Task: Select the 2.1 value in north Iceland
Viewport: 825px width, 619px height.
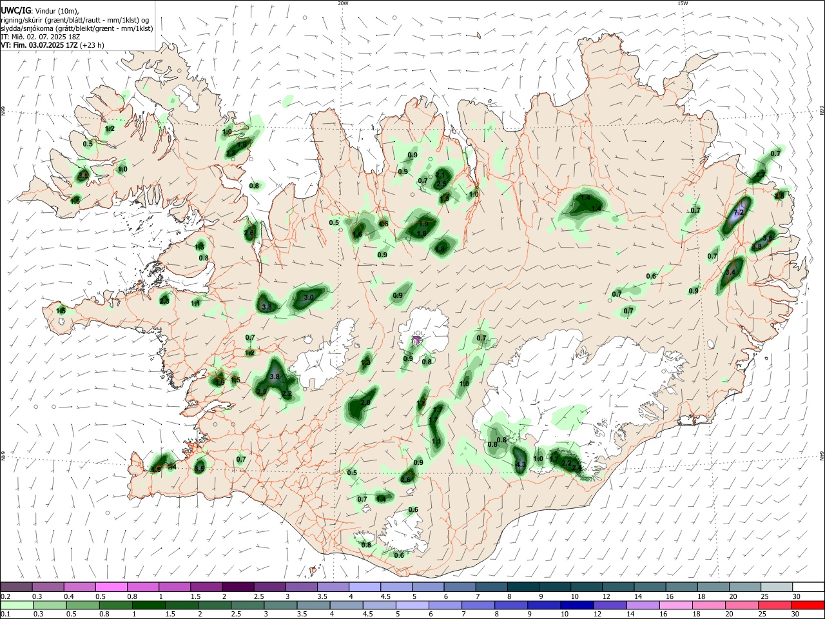Action: click(440, 175)
